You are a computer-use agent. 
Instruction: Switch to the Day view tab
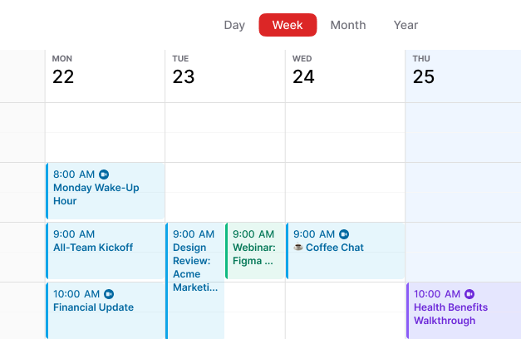(x=234, y=25)
